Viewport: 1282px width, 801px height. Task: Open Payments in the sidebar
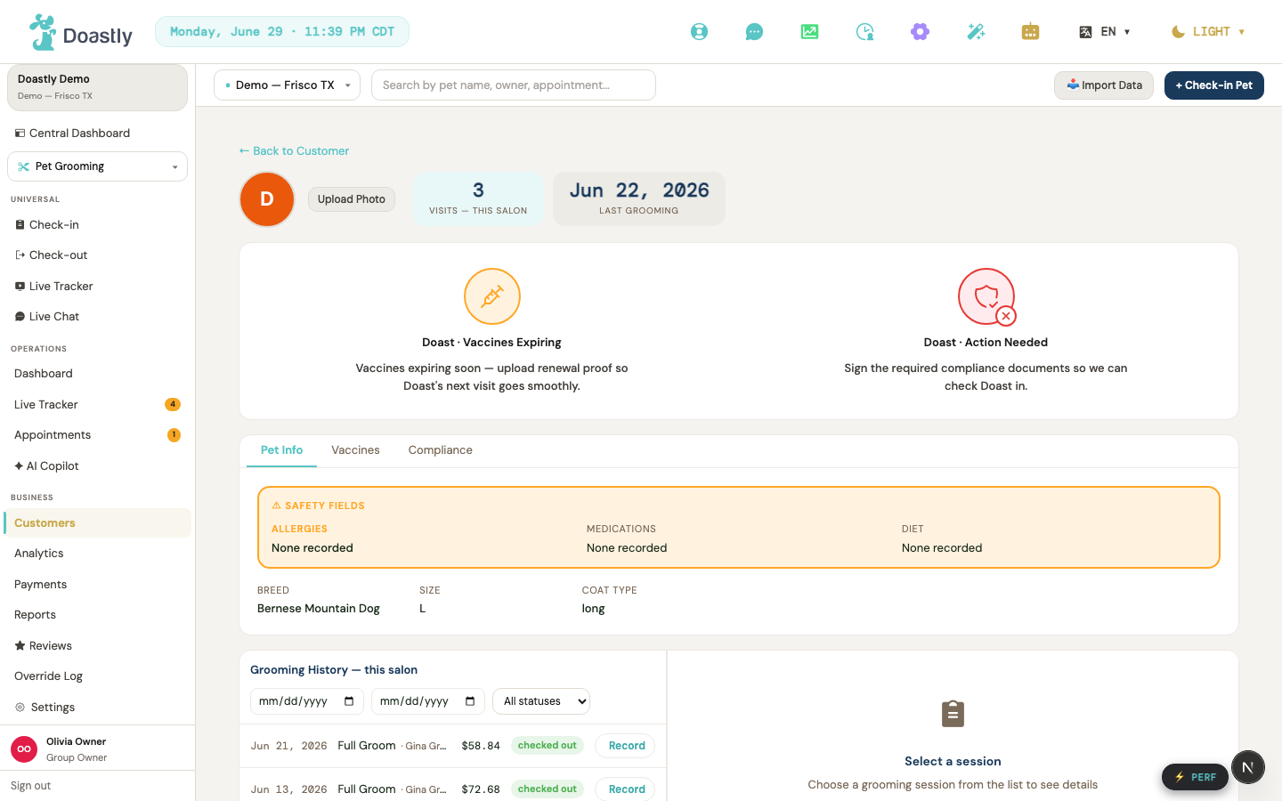[97, 585]
